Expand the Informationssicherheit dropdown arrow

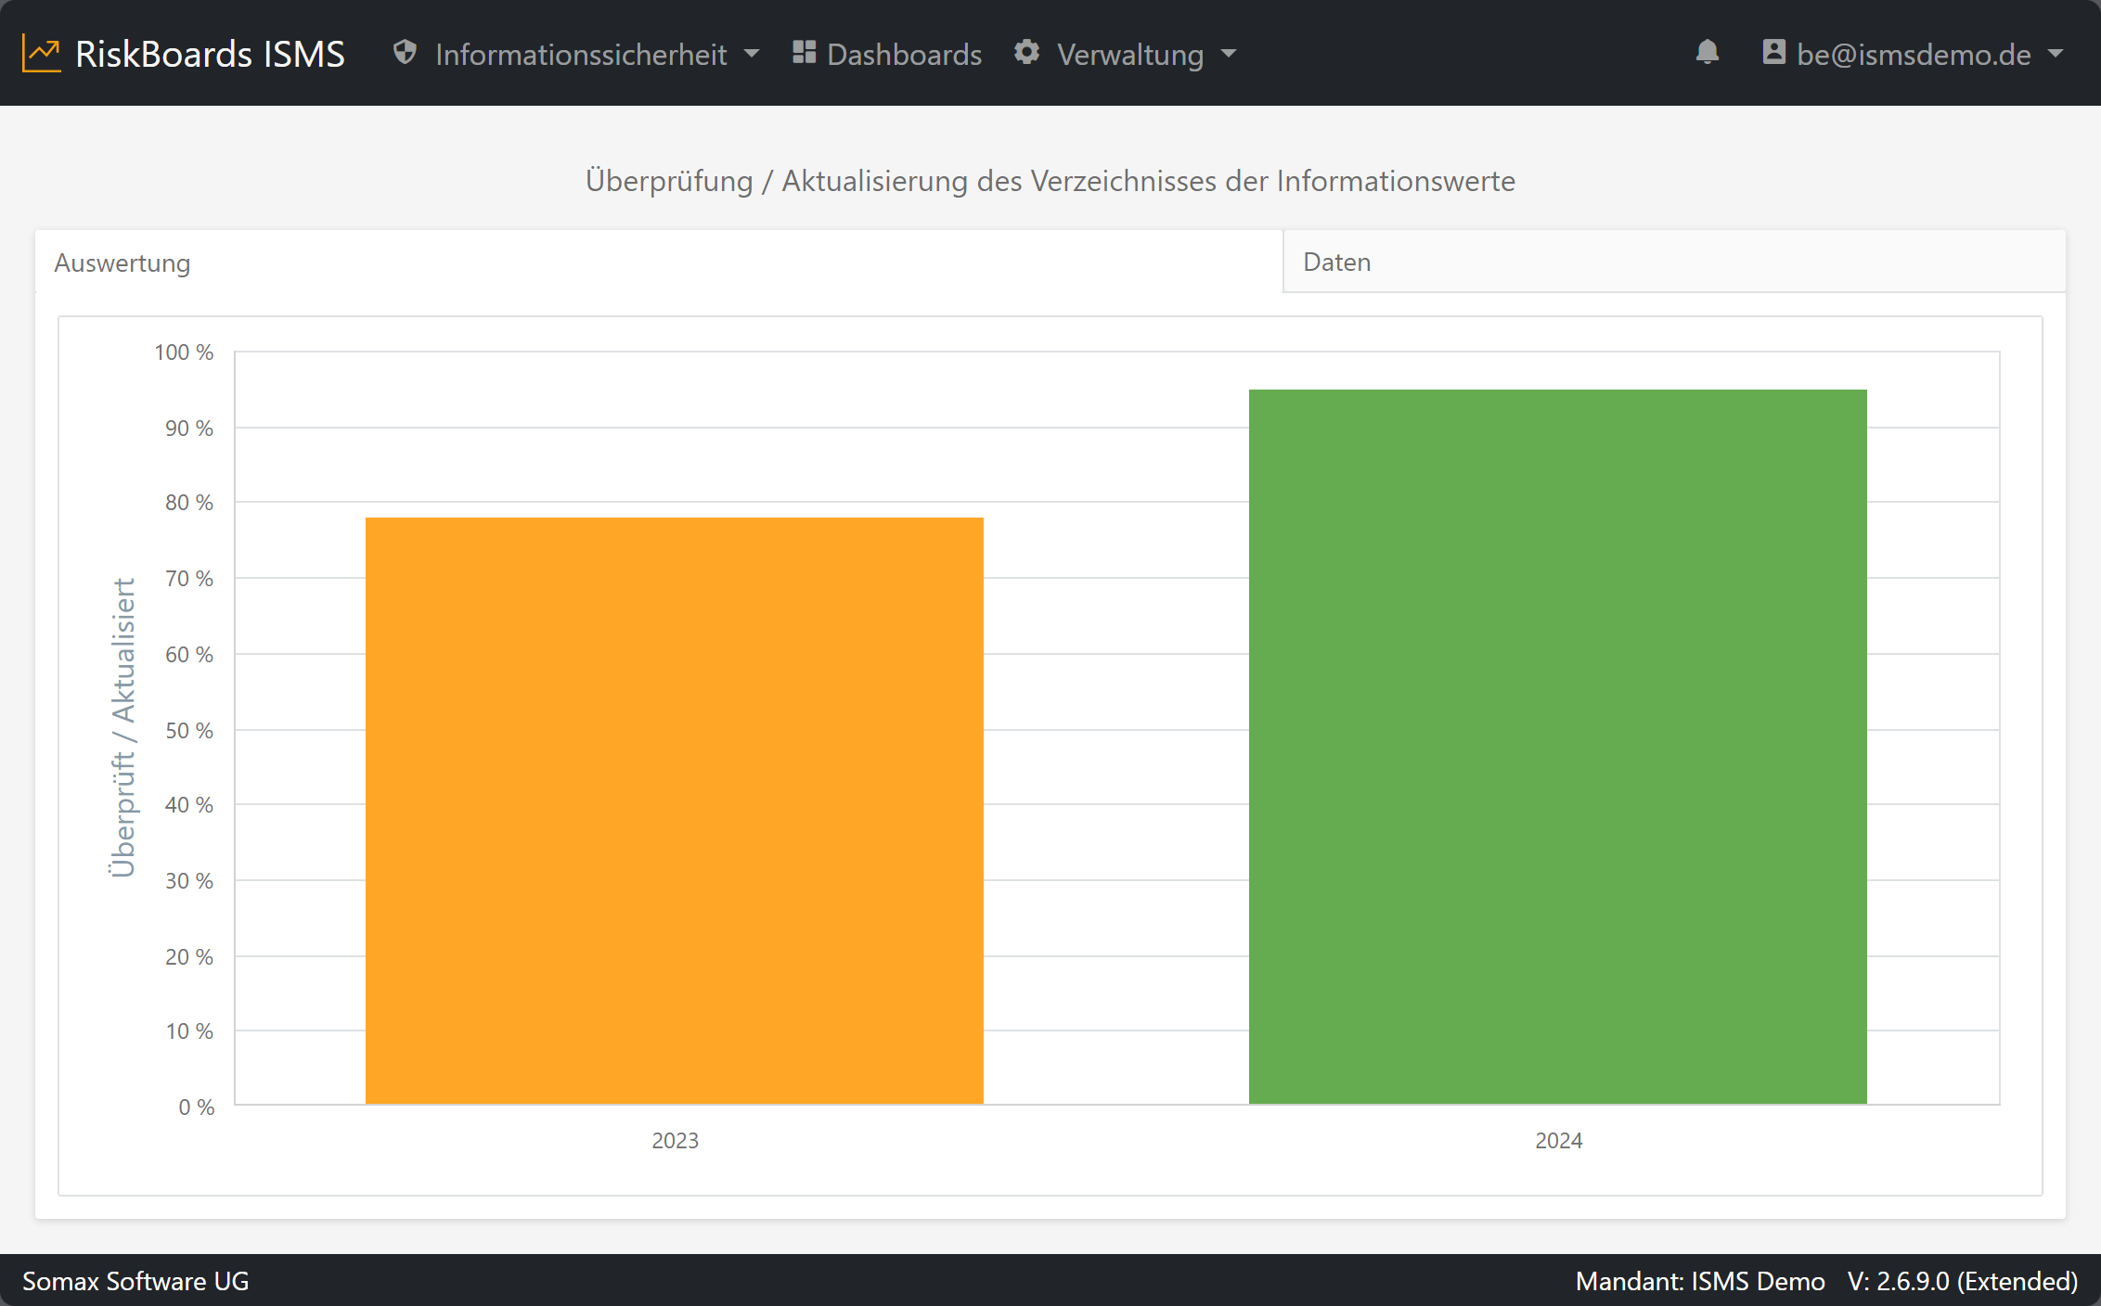coord(752,54)
